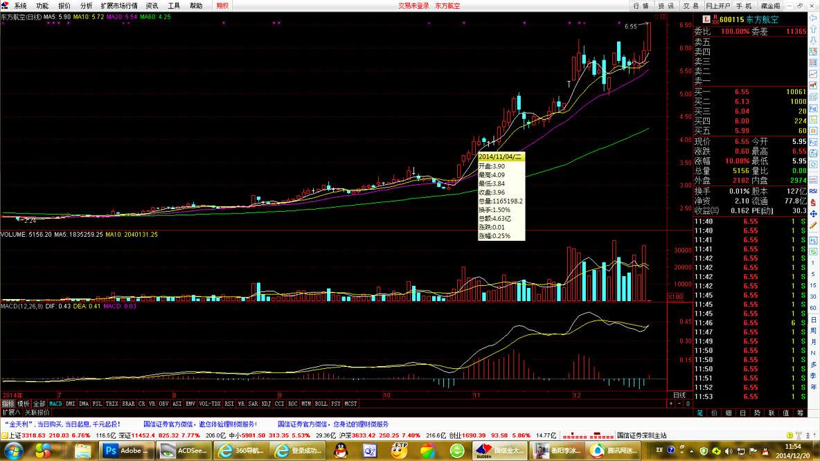This screenshot has width=820, height=461.
Task: Open the line chart icon in the right sidebar
Action: [x=813, y=74]
